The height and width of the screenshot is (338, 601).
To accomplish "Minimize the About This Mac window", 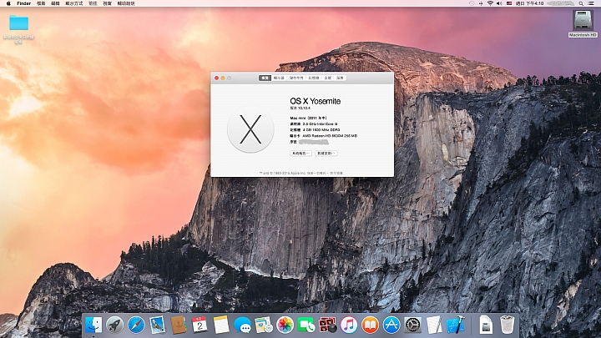I will (223, 78).
